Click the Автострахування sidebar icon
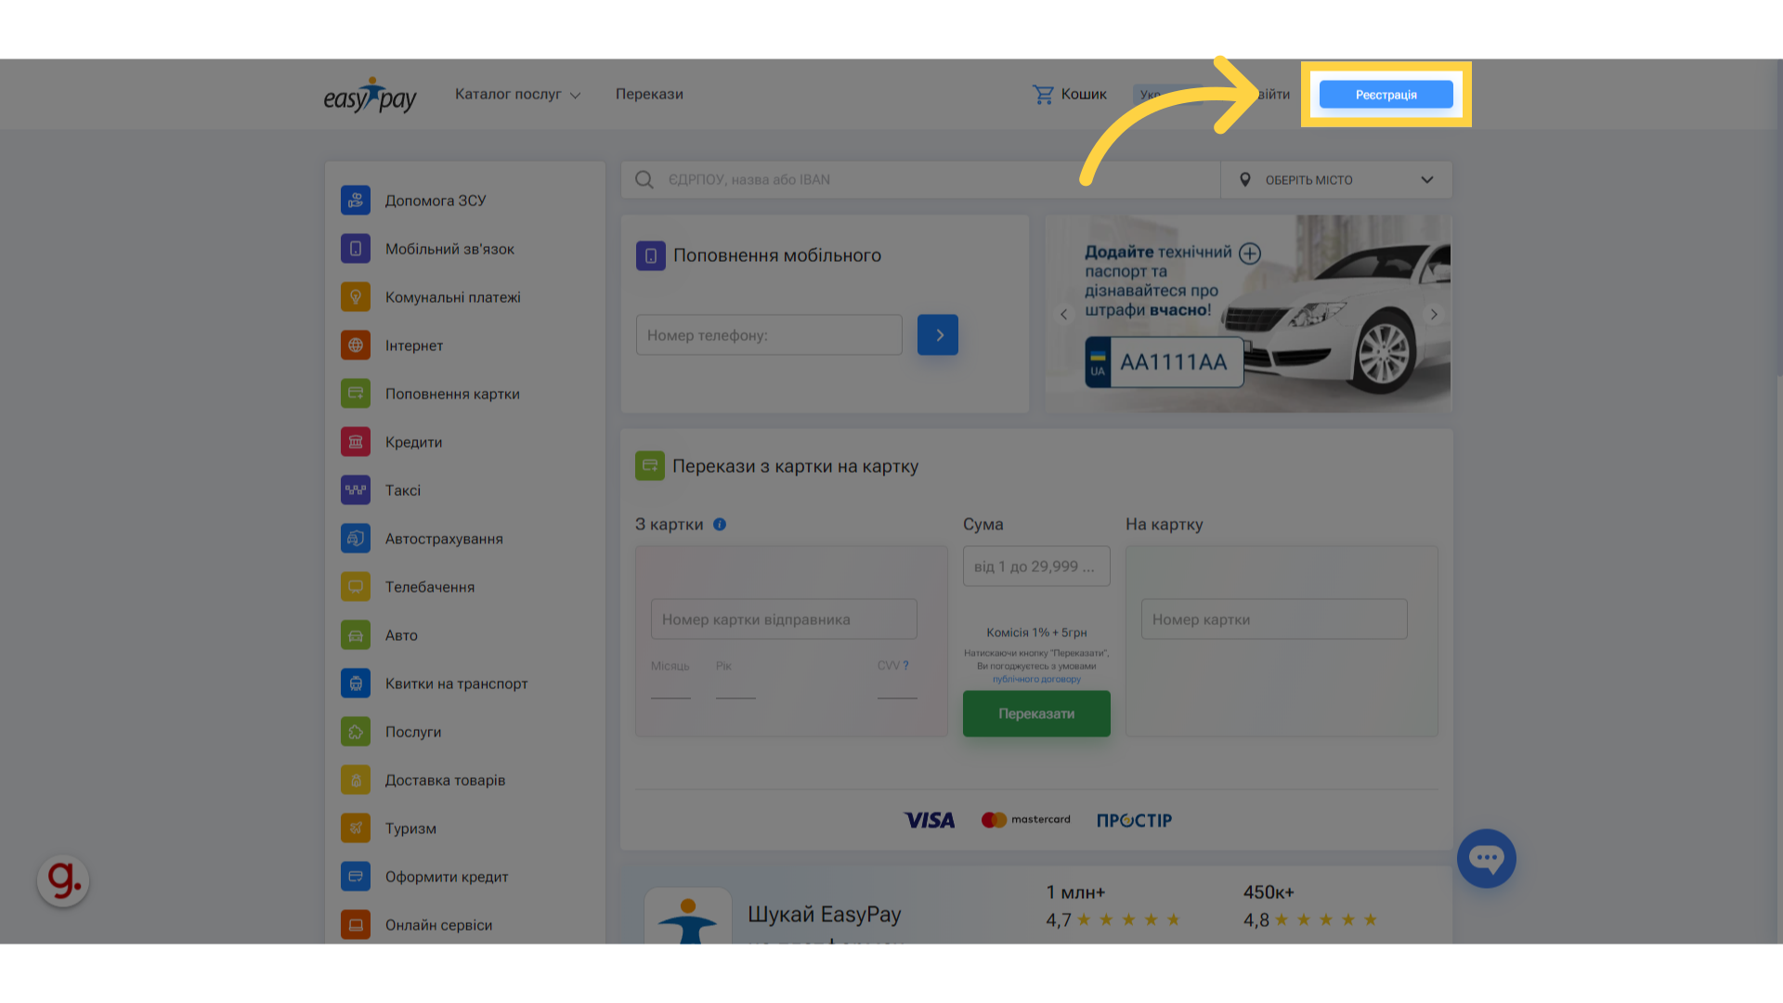Image resolution: width=1783 pixels, height=1003 pixels. [355, 539]
